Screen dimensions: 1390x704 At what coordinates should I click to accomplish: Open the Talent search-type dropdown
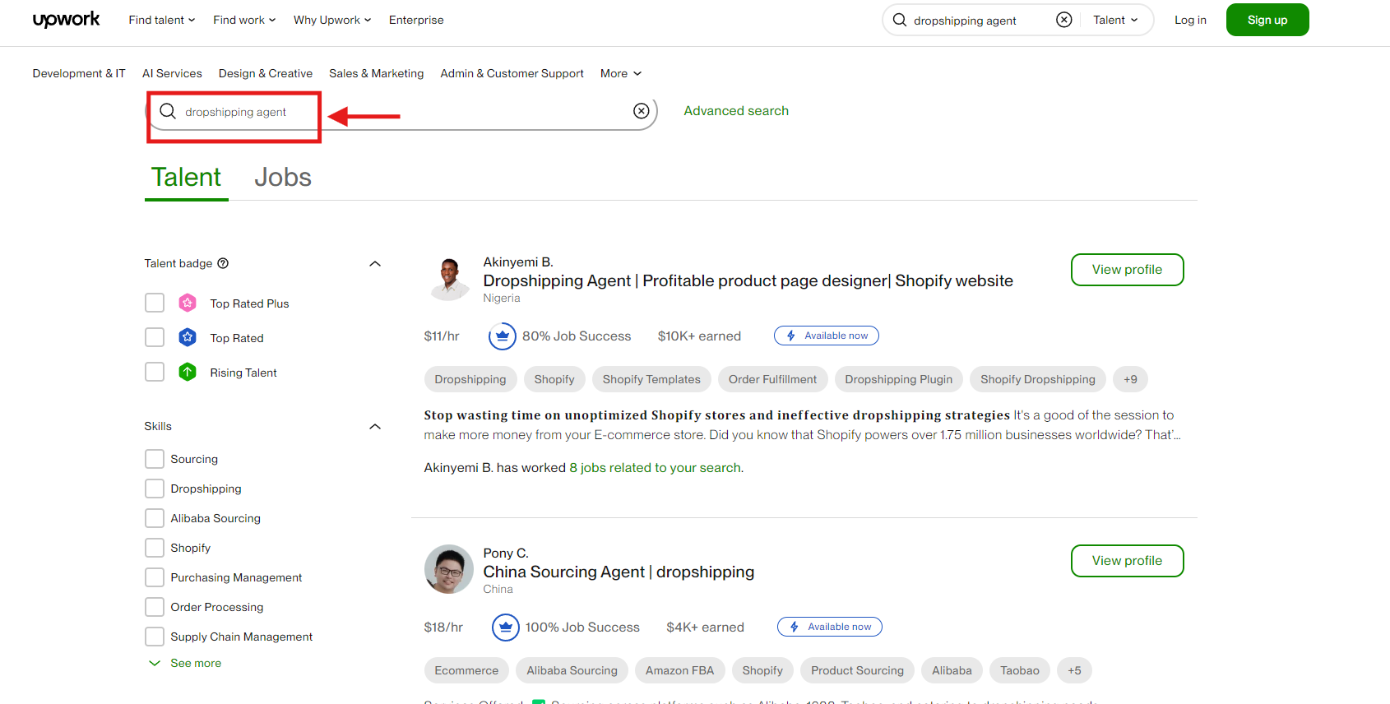[x=1115, y=20]
